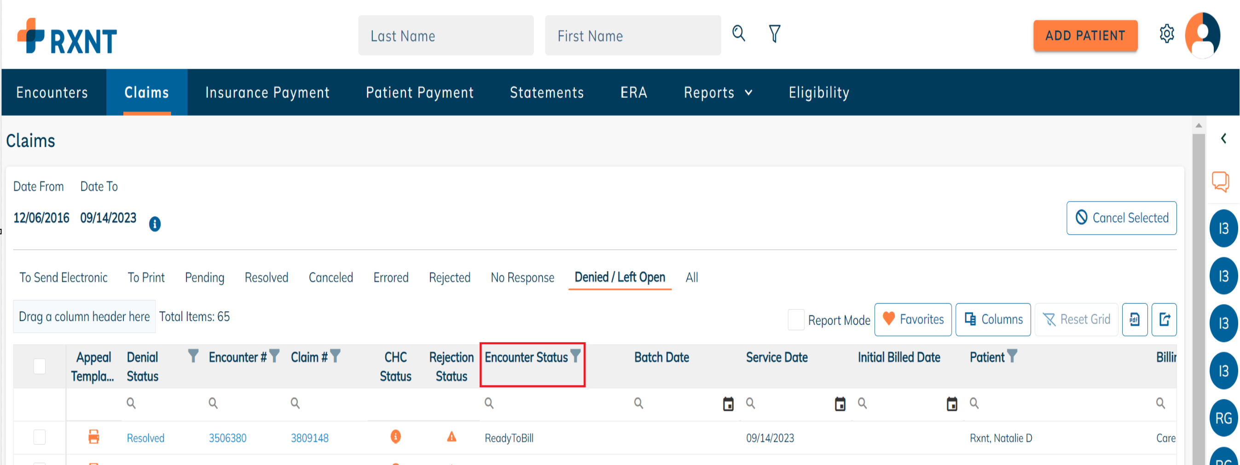Viewport: 1240px width, 465px height.
Task: Open Batch Date calendar picker
Action: pyautogui.click(x=728, y=404)
